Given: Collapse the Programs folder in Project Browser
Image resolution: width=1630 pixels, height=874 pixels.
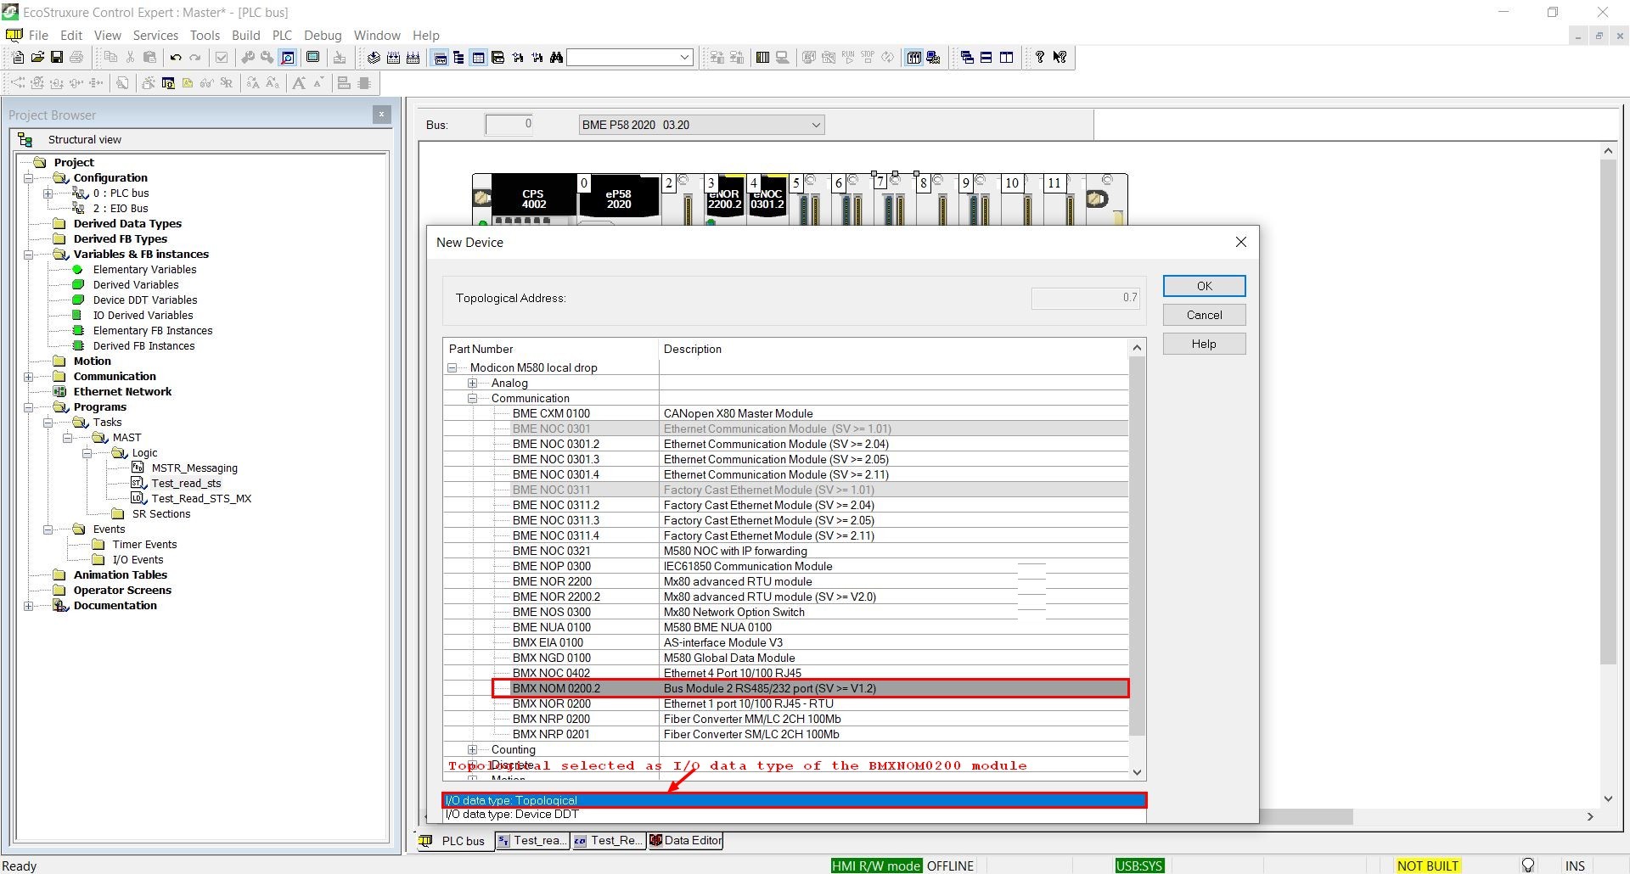Looking at the screenshot, I should point(28,407).
